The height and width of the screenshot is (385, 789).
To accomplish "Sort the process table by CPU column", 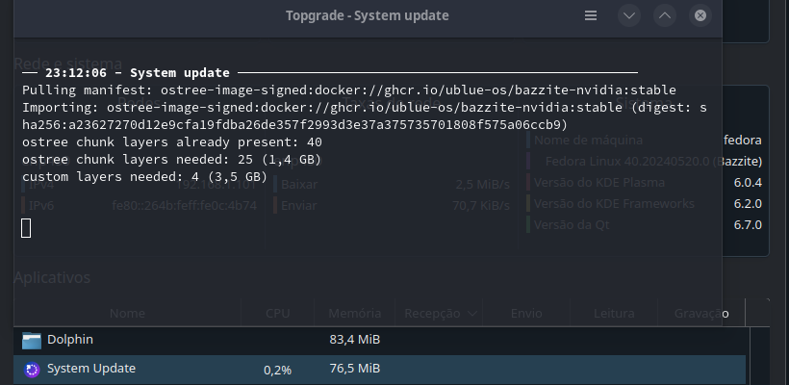I will point(278,314).
